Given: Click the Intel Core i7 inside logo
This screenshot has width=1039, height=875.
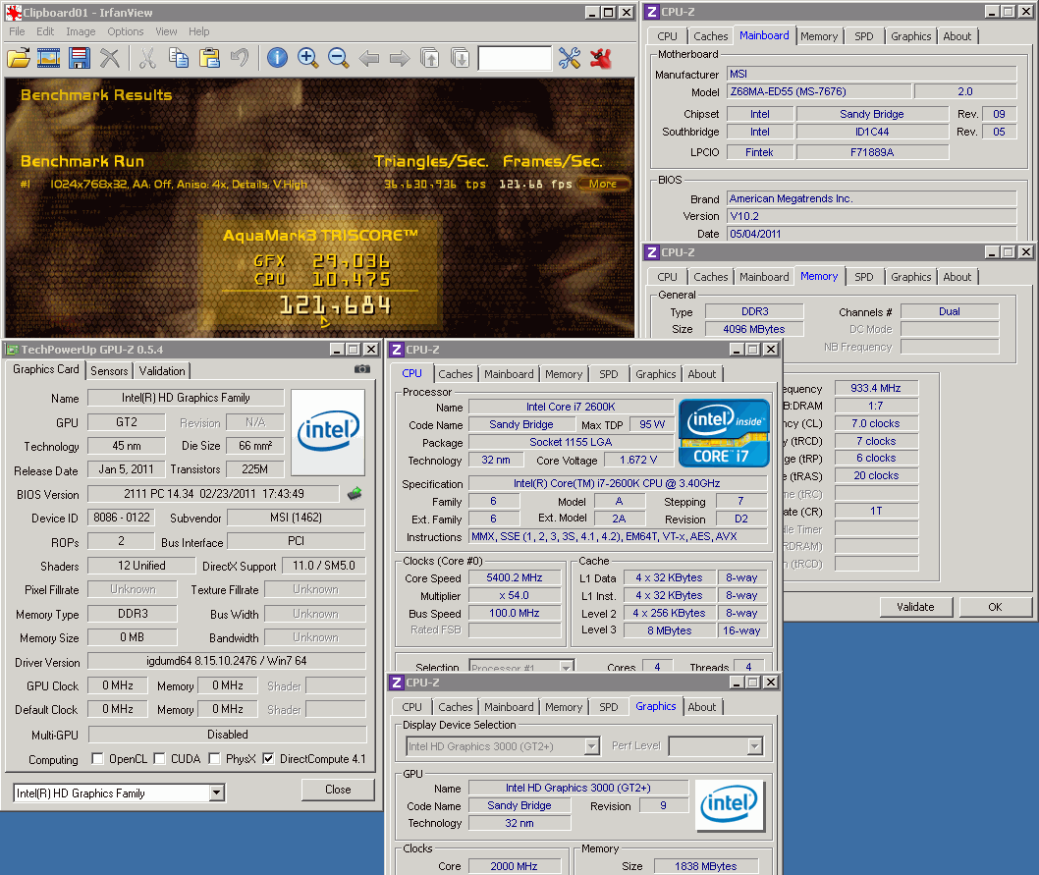Looking at the screenshot, I should [724, 433].
